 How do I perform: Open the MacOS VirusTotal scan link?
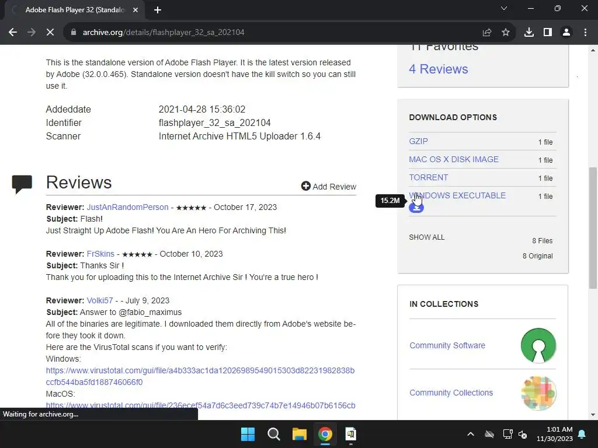(201, 406)
